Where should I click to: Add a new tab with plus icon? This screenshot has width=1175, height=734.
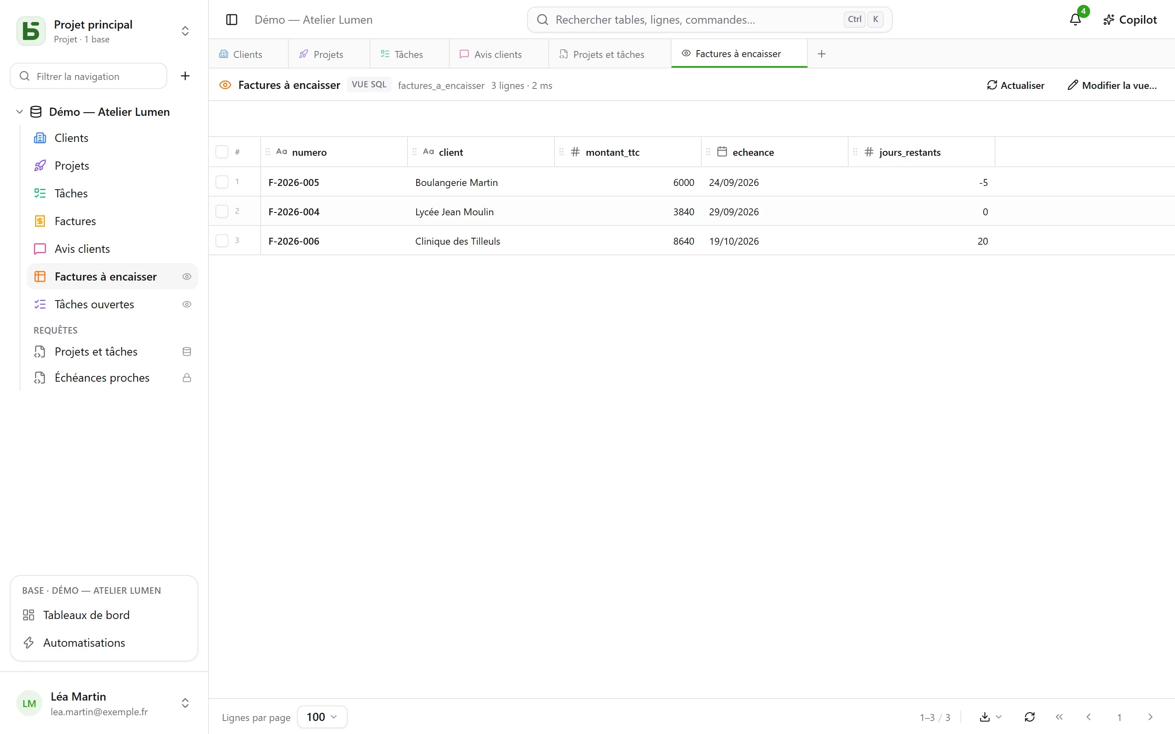click(x=822, y=54)
